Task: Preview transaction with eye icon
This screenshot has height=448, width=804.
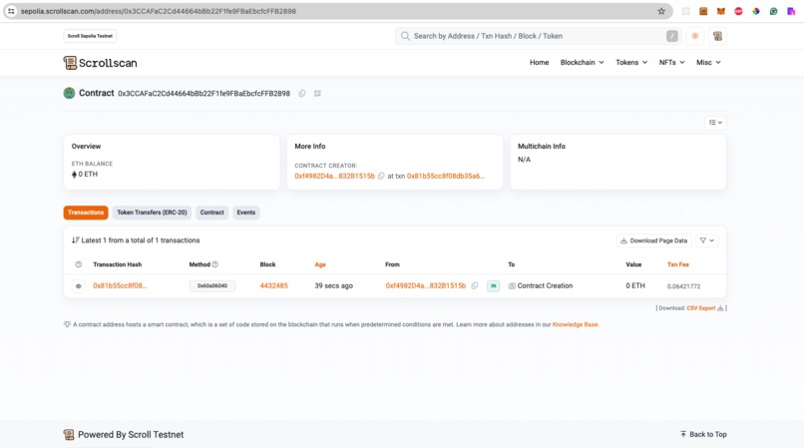Action: pyautogui.click(x=79, y=285)
